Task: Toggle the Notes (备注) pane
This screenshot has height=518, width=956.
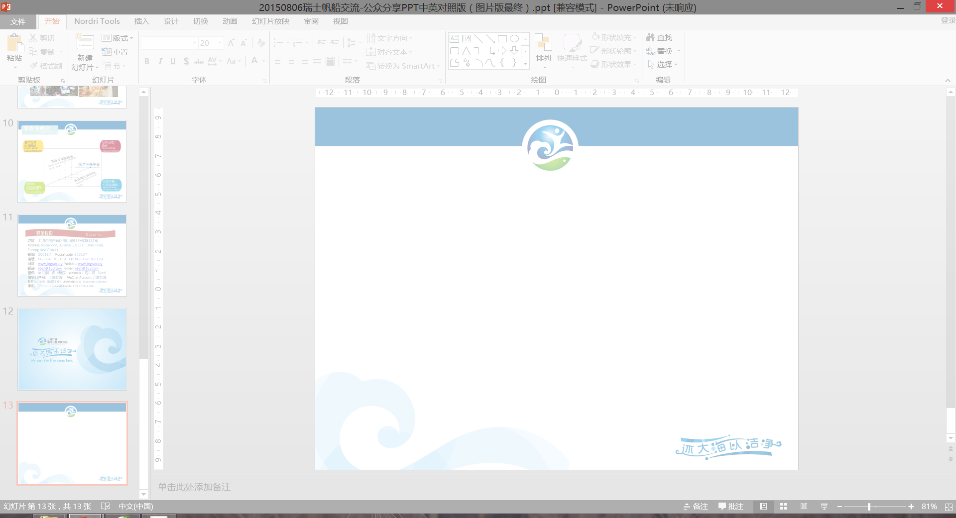Action: click(x=696, y=507)
